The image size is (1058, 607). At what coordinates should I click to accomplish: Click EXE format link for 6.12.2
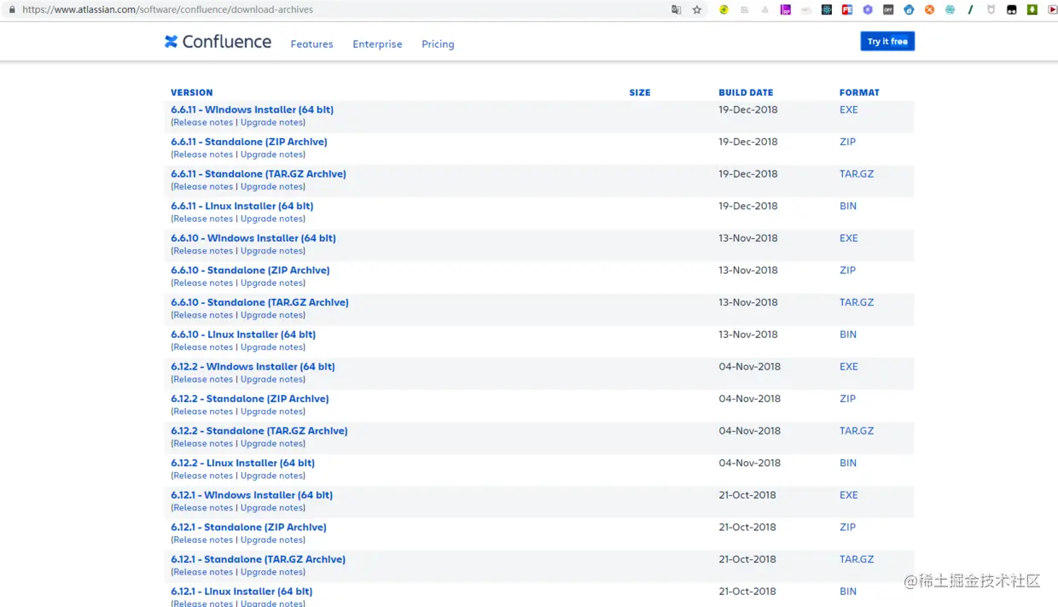(x=848, y=366)
